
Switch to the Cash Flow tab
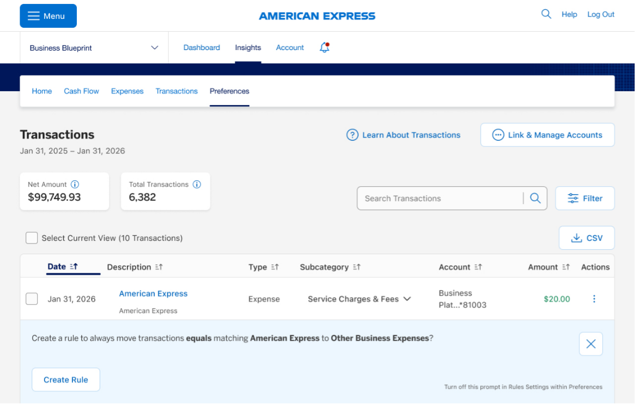[81, 91]
